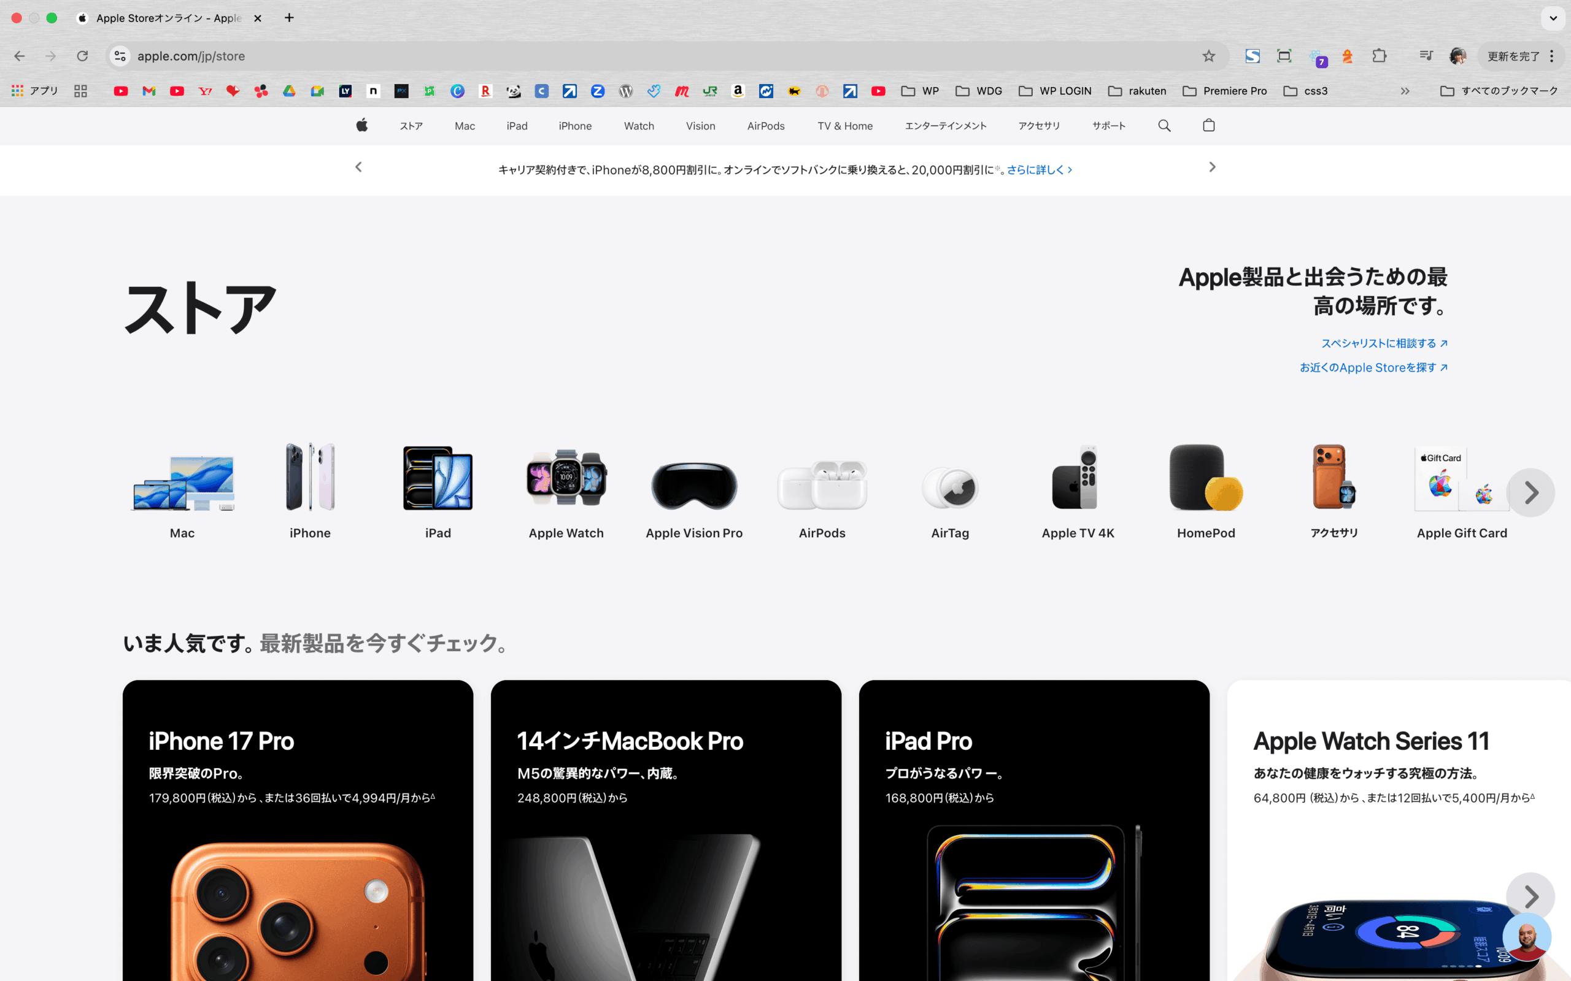Screen dimensions: 1571x981
Task: Open the shopping bag icon
Action: point(1208,125)
